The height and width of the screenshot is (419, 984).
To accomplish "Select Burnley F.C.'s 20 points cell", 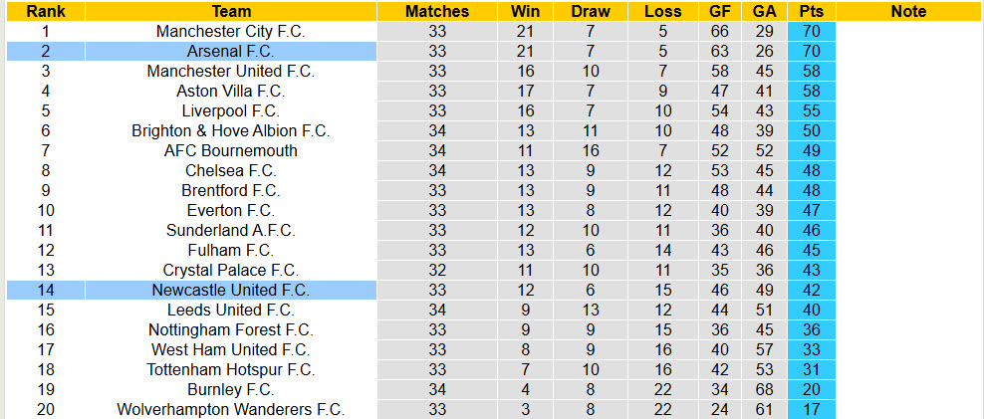I will (812, 390).
